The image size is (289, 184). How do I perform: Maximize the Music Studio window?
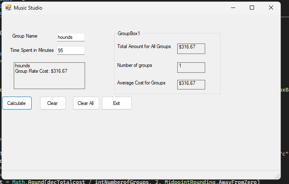tap(251, 8)
